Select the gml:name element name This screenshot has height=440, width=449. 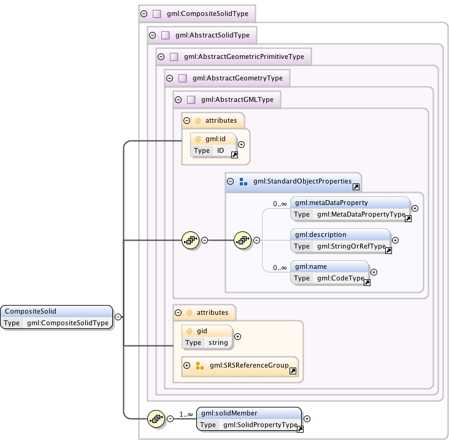coord(311,267)
